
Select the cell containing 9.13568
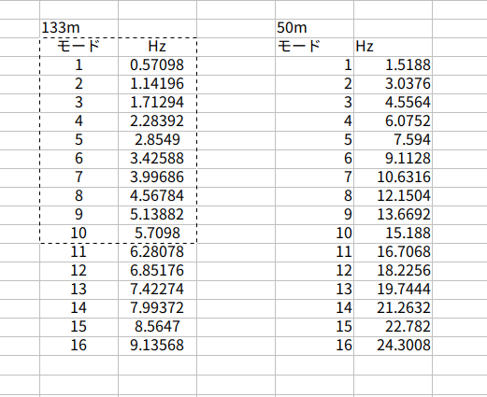[x=158, y=346]
